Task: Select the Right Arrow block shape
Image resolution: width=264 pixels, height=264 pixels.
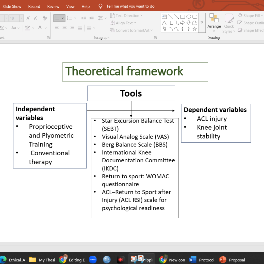Action: point(183,23)
